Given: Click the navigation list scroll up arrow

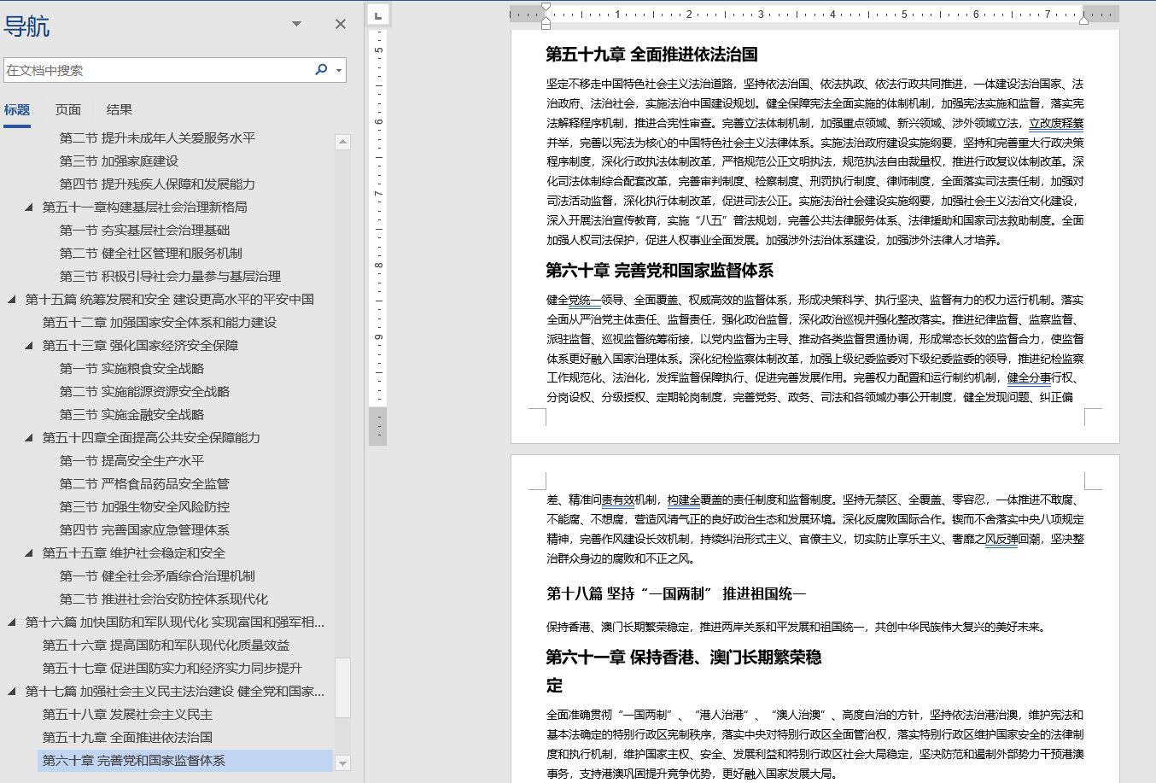Looking at the screenshot, I should (x=342, y=142).
